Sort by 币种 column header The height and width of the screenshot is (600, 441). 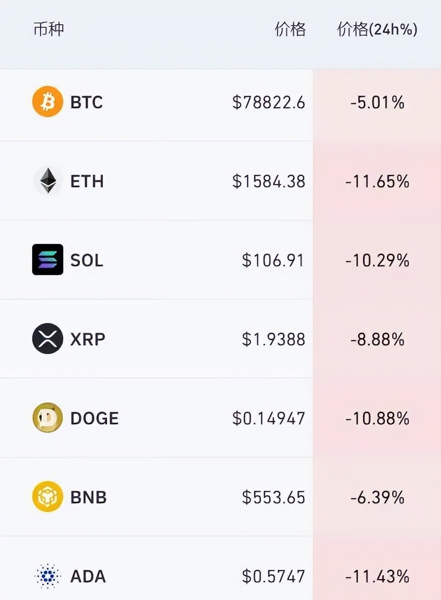point(49,30)
